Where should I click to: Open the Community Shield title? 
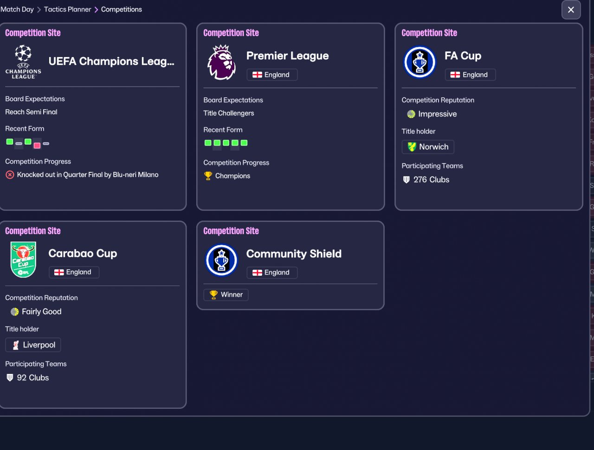pyautogui.click(x=294, y=254)
